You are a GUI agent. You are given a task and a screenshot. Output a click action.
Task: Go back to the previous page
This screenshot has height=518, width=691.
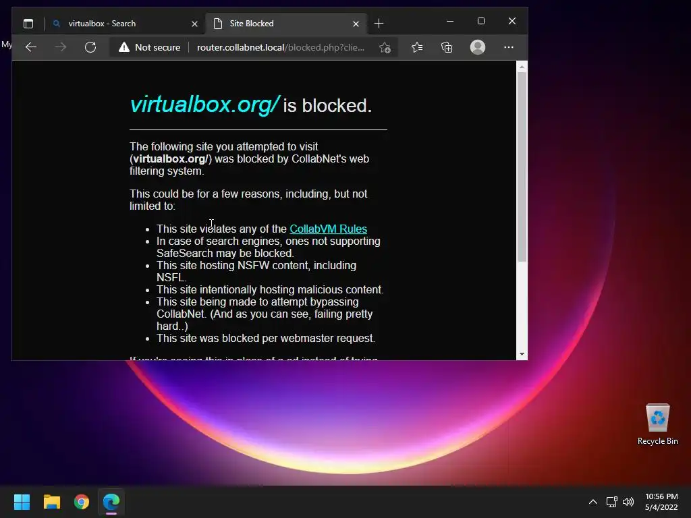click(31, 47)
